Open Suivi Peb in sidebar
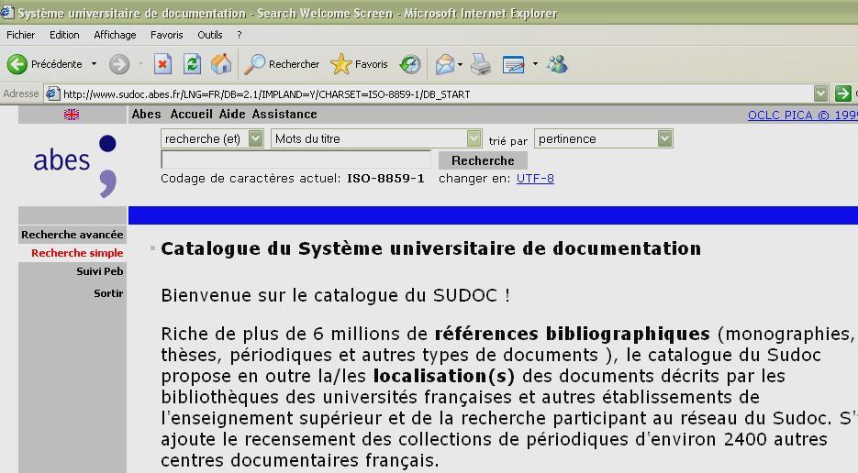The width and height of the screenshot is (858, 473). pyautogui.click(x=100, y=271)
